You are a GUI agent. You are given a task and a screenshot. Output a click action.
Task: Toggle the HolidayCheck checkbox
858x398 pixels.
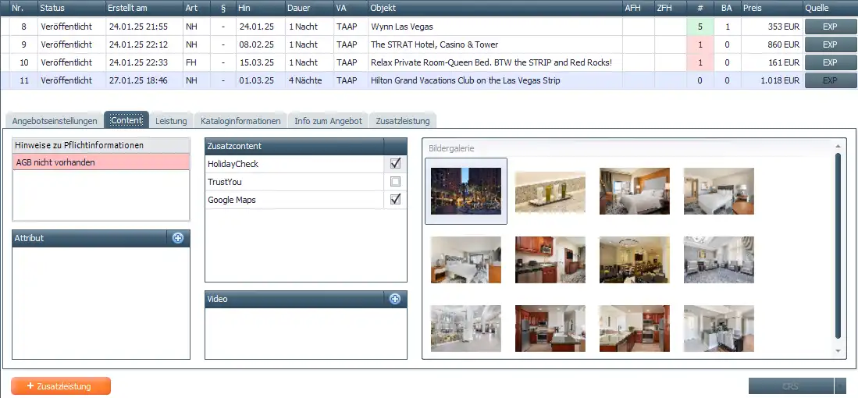(x=395, y=163)
